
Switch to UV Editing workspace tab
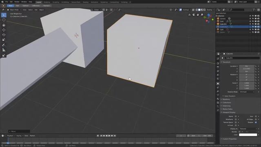(65, 2)
